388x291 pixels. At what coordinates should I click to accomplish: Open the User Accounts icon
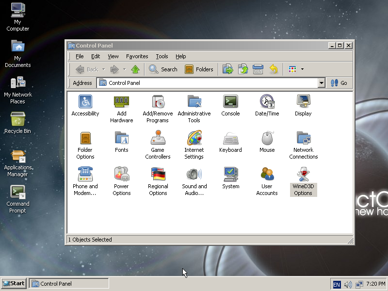[267, 175]
